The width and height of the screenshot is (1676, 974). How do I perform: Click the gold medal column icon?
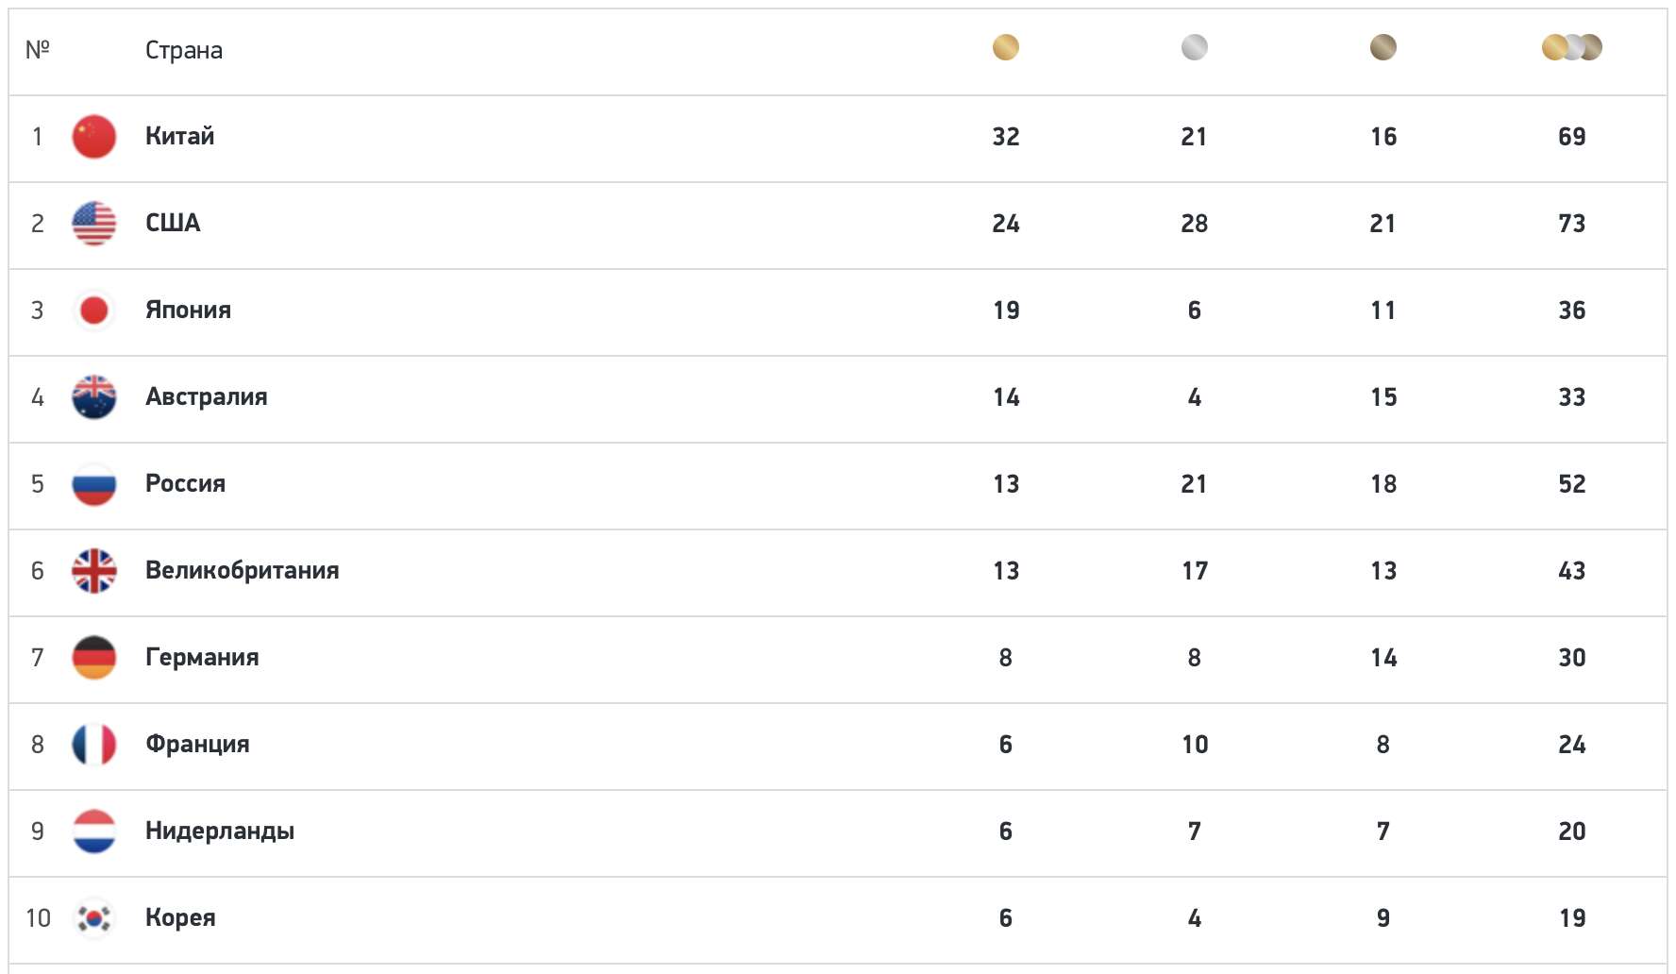[1006, 47]
